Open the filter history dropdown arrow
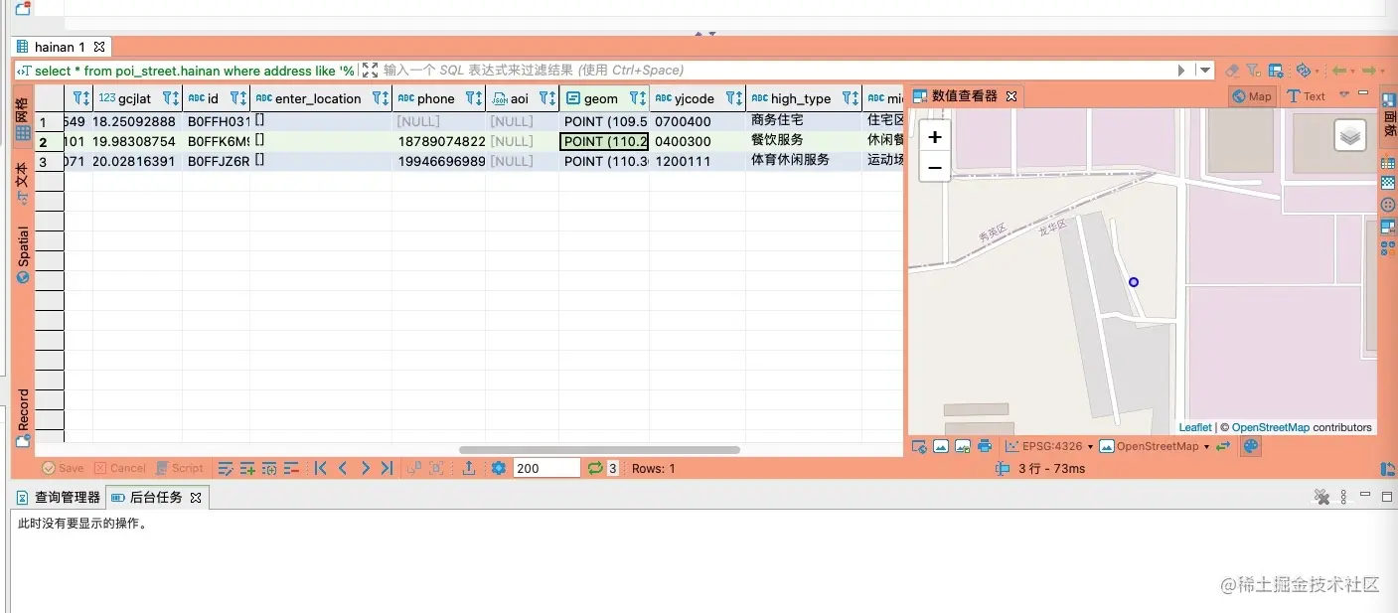The image size is (1398, 613). (1205, 71)
